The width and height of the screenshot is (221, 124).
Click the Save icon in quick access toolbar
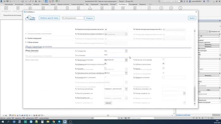click(x=7, y=1)
